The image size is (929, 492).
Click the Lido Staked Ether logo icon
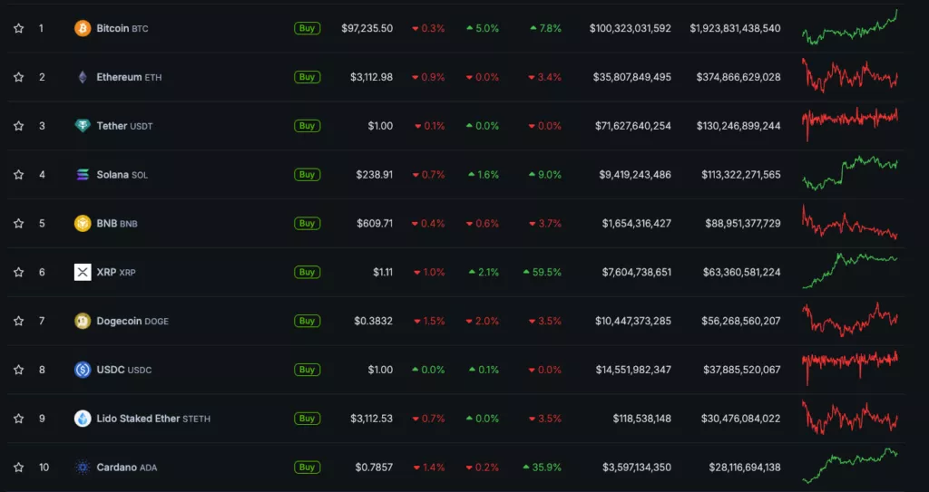[83, 419]
